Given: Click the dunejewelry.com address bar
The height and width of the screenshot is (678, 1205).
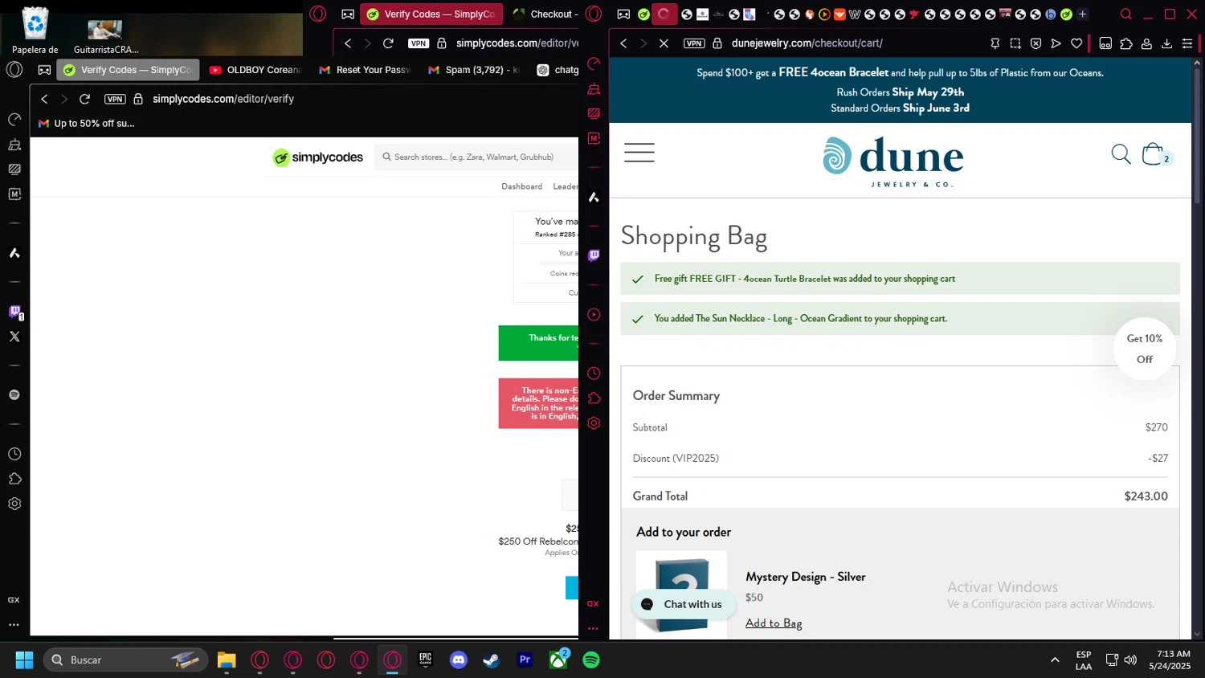Looking at the screenshot, I should [x=807, y=43].
